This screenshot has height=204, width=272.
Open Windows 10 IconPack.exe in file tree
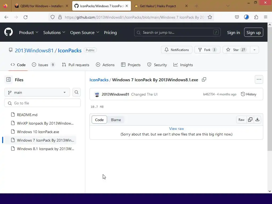pyautogui.click(x=38, y=132)
